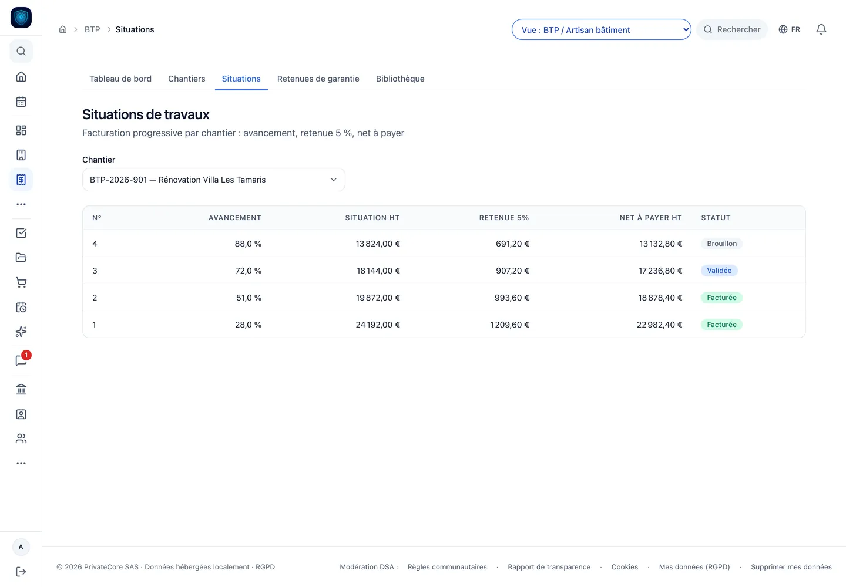Open the user avatar labeled A
The image size is (846, 587).
tap(21, 547)
